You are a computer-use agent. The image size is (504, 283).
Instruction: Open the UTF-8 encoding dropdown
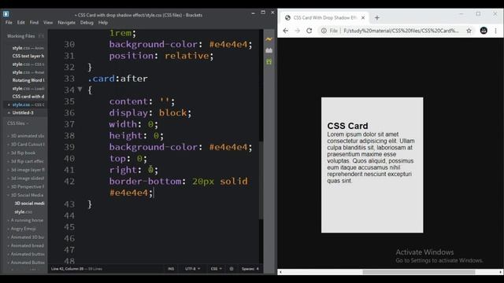192,269
